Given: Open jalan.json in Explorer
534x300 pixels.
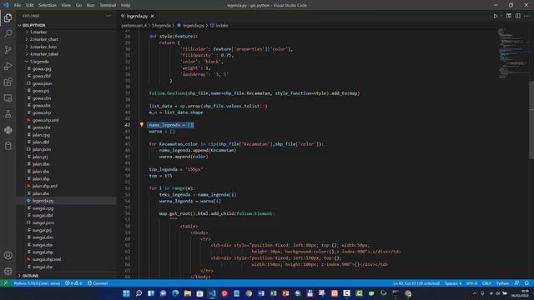Looking at the screenshot, I should (x=42, y=149).
